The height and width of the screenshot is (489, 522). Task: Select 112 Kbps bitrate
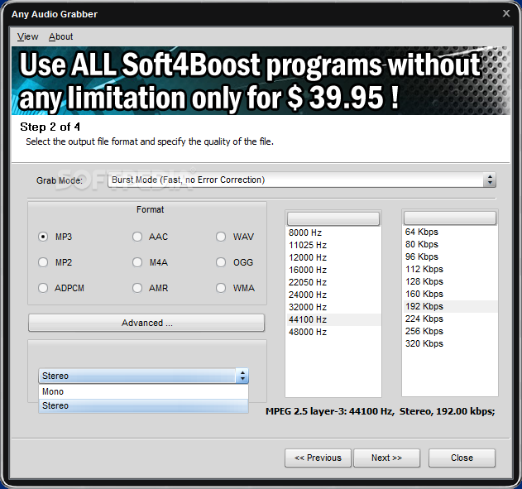(450, 269)
